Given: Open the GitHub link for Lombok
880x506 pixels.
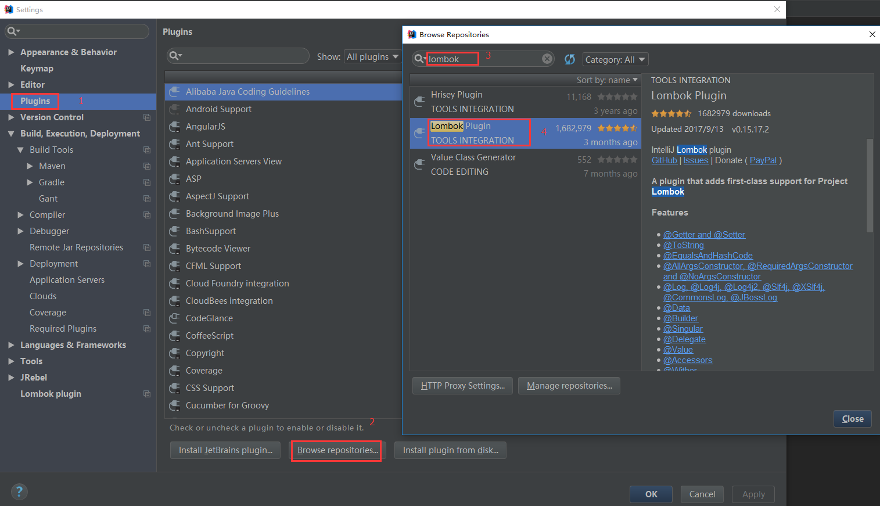Looking at the screenshot, I should 665,160.
